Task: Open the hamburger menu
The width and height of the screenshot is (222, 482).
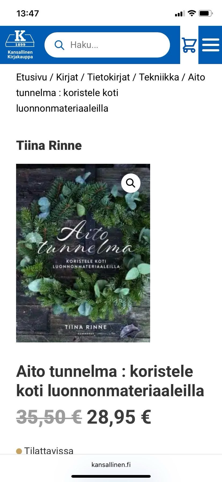Action: coord(210,45)
